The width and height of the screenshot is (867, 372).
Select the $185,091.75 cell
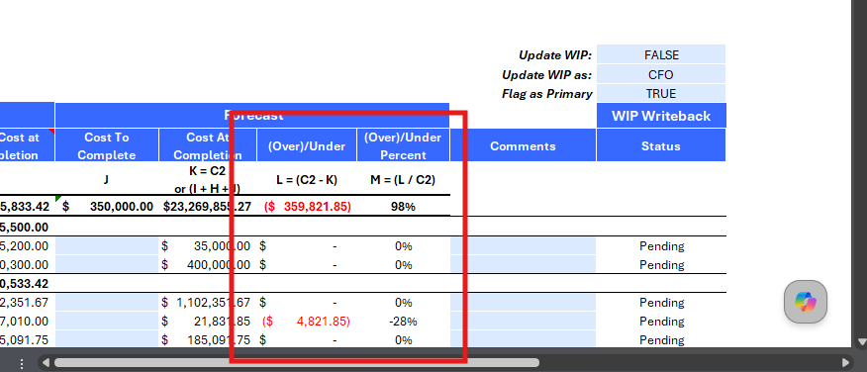(208, 340)
